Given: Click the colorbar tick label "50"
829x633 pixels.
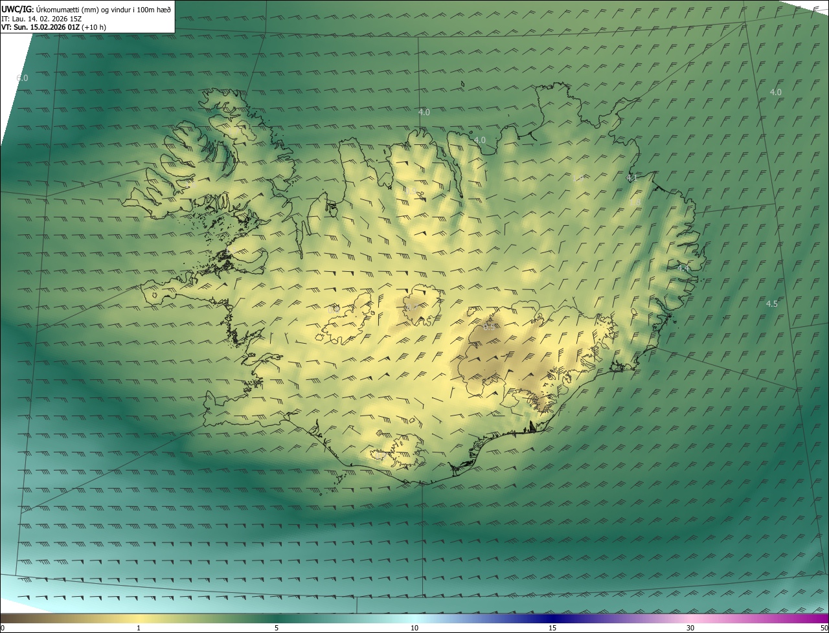Looking at the screenshot, I should pos(824,628).
